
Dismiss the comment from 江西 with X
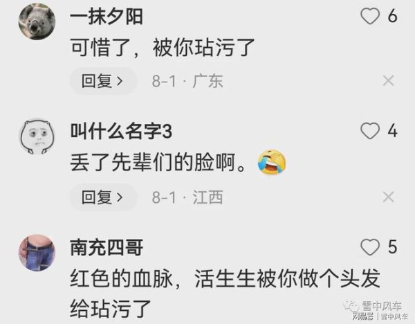click(x=388, y=197)
